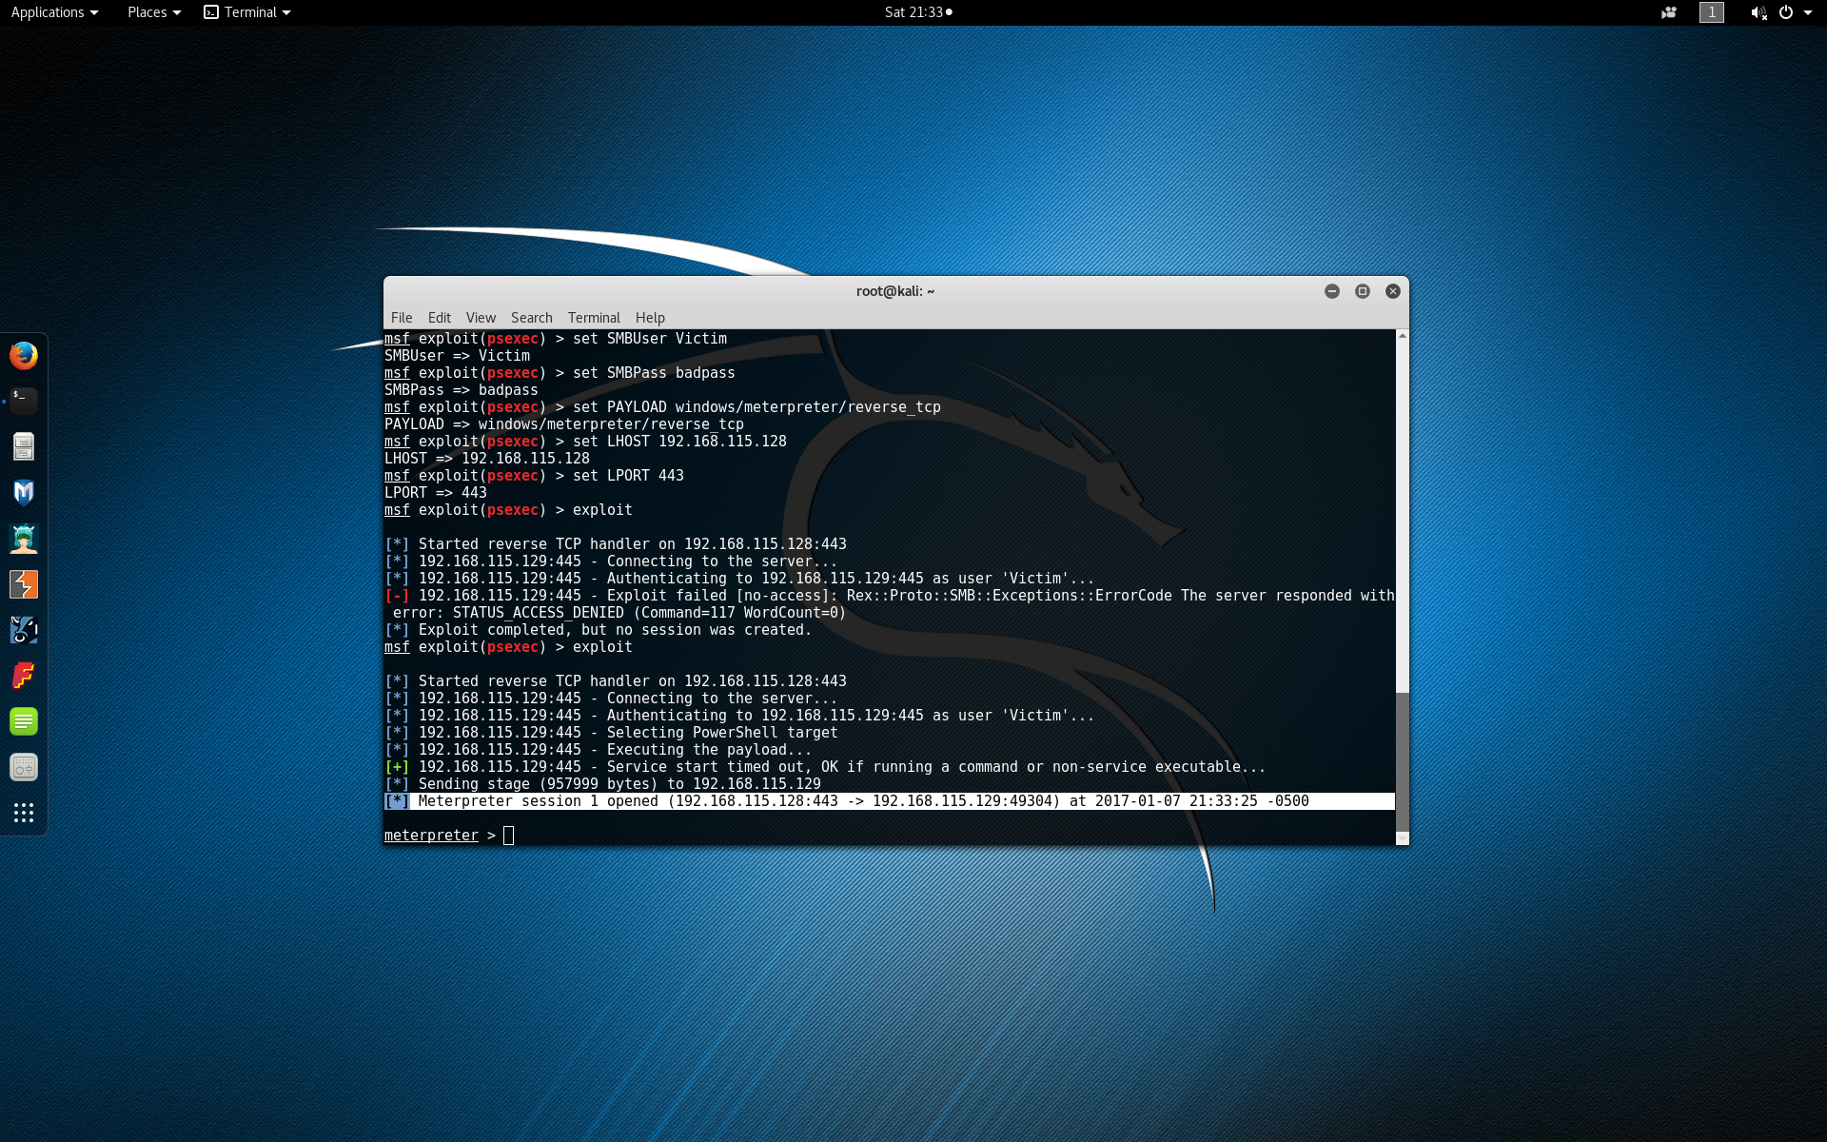Click the 'set SMBUser Victim' command line
Image resolution: width=1827 pixels, height=1142 pixels.
(x=556, y=339)
